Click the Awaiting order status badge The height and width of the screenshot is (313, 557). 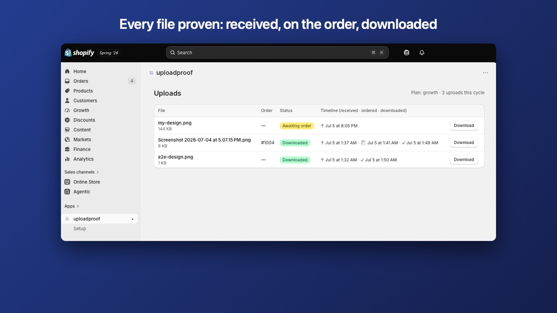pyautogui.click(x=297, y=126)
